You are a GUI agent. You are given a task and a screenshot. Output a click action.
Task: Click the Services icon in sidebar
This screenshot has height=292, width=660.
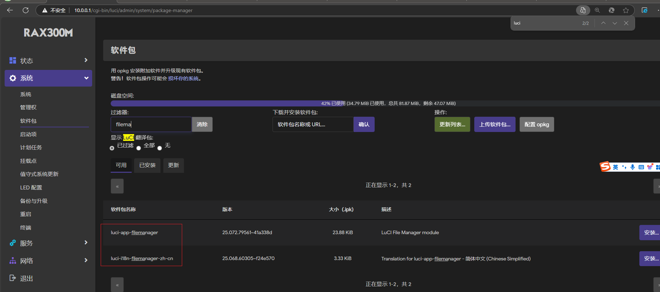tap(13, 243)
